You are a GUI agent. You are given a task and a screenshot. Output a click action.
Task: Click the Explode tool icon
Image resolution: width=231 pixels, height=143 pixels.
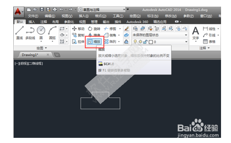click(x=126, y=35)
